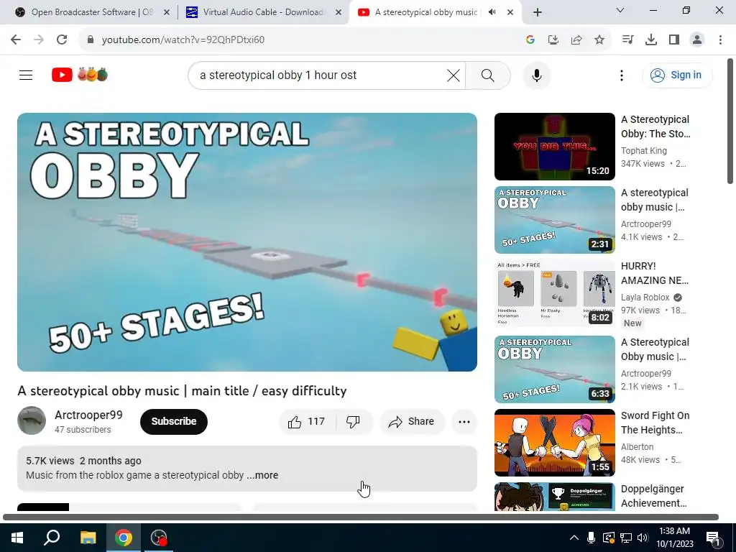Play the main video player
The height and width of the screenshot is (552, 736).
[247, 241]
